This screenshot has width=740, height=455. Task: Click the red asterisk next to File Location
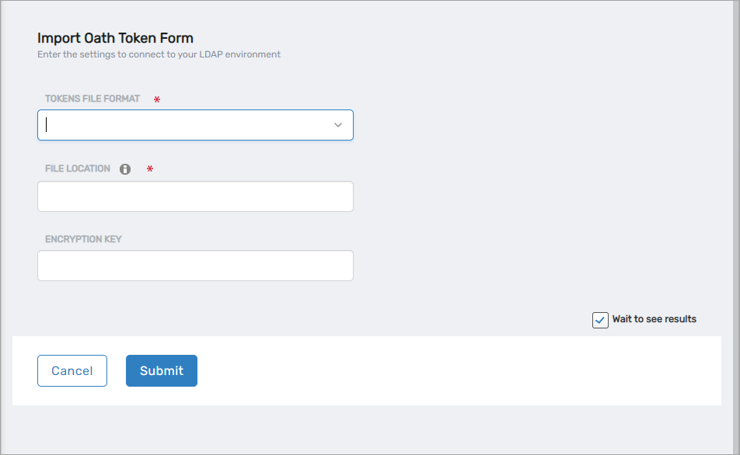click(x=150, y=169)
